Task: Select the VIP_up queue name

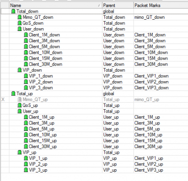Action: coord(29,152)
